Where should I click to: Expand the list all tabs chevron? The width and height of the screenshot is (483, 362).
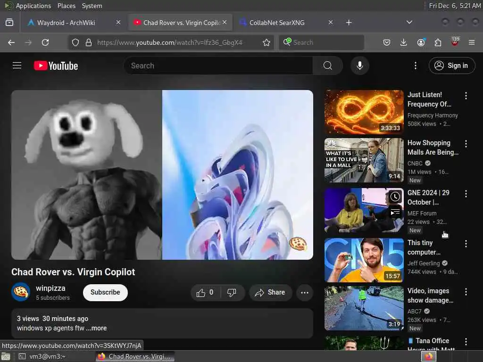(x=409, y=22)
